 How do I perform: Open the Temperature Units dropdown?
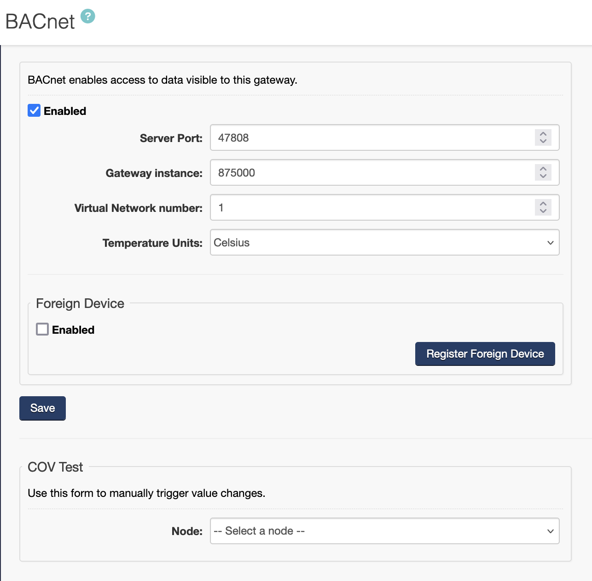point(384,242)
